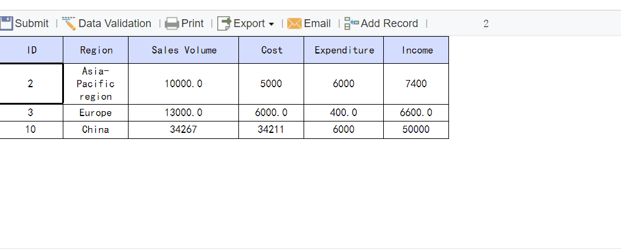
Task: Click the Export document icon
Action: pyautogui.click(x=225, y=23)
